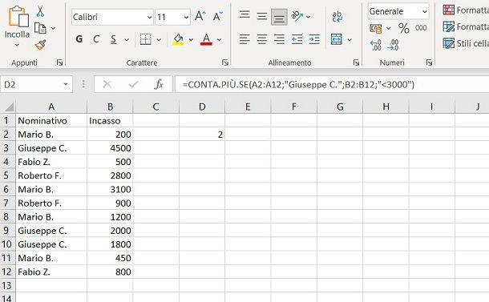Click the Wrap Text icon

tap(337, 17)
